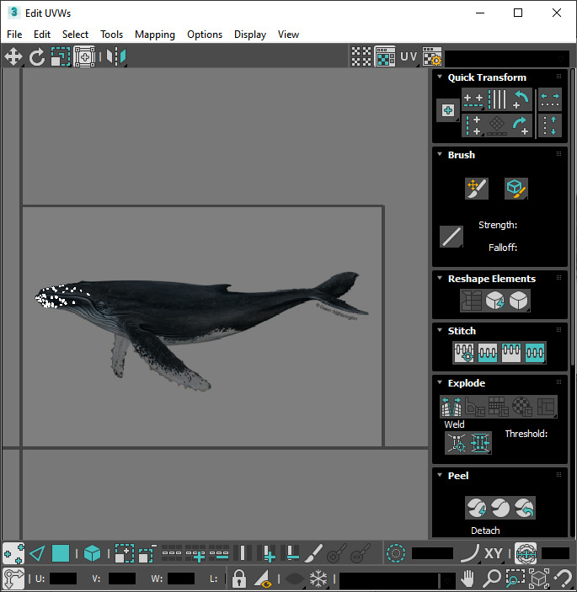Select the Move Selected Subobject tool
This screenshot has height=592, width=577.
13,57
